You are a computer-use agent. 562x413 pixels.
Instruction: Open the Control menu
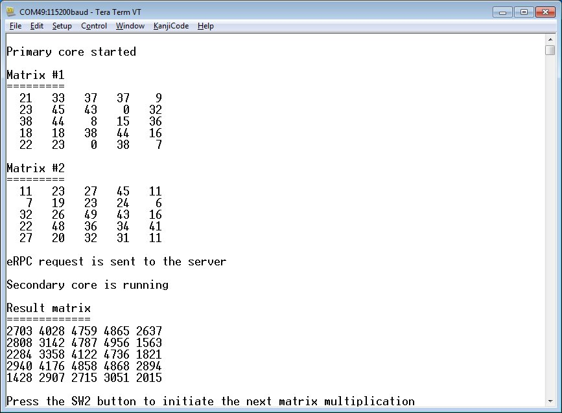tap(94, 26)
